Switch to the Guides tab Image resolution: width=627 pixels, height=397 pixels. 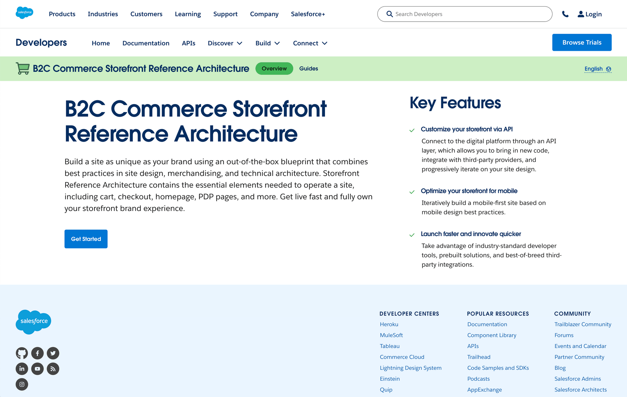308,68
